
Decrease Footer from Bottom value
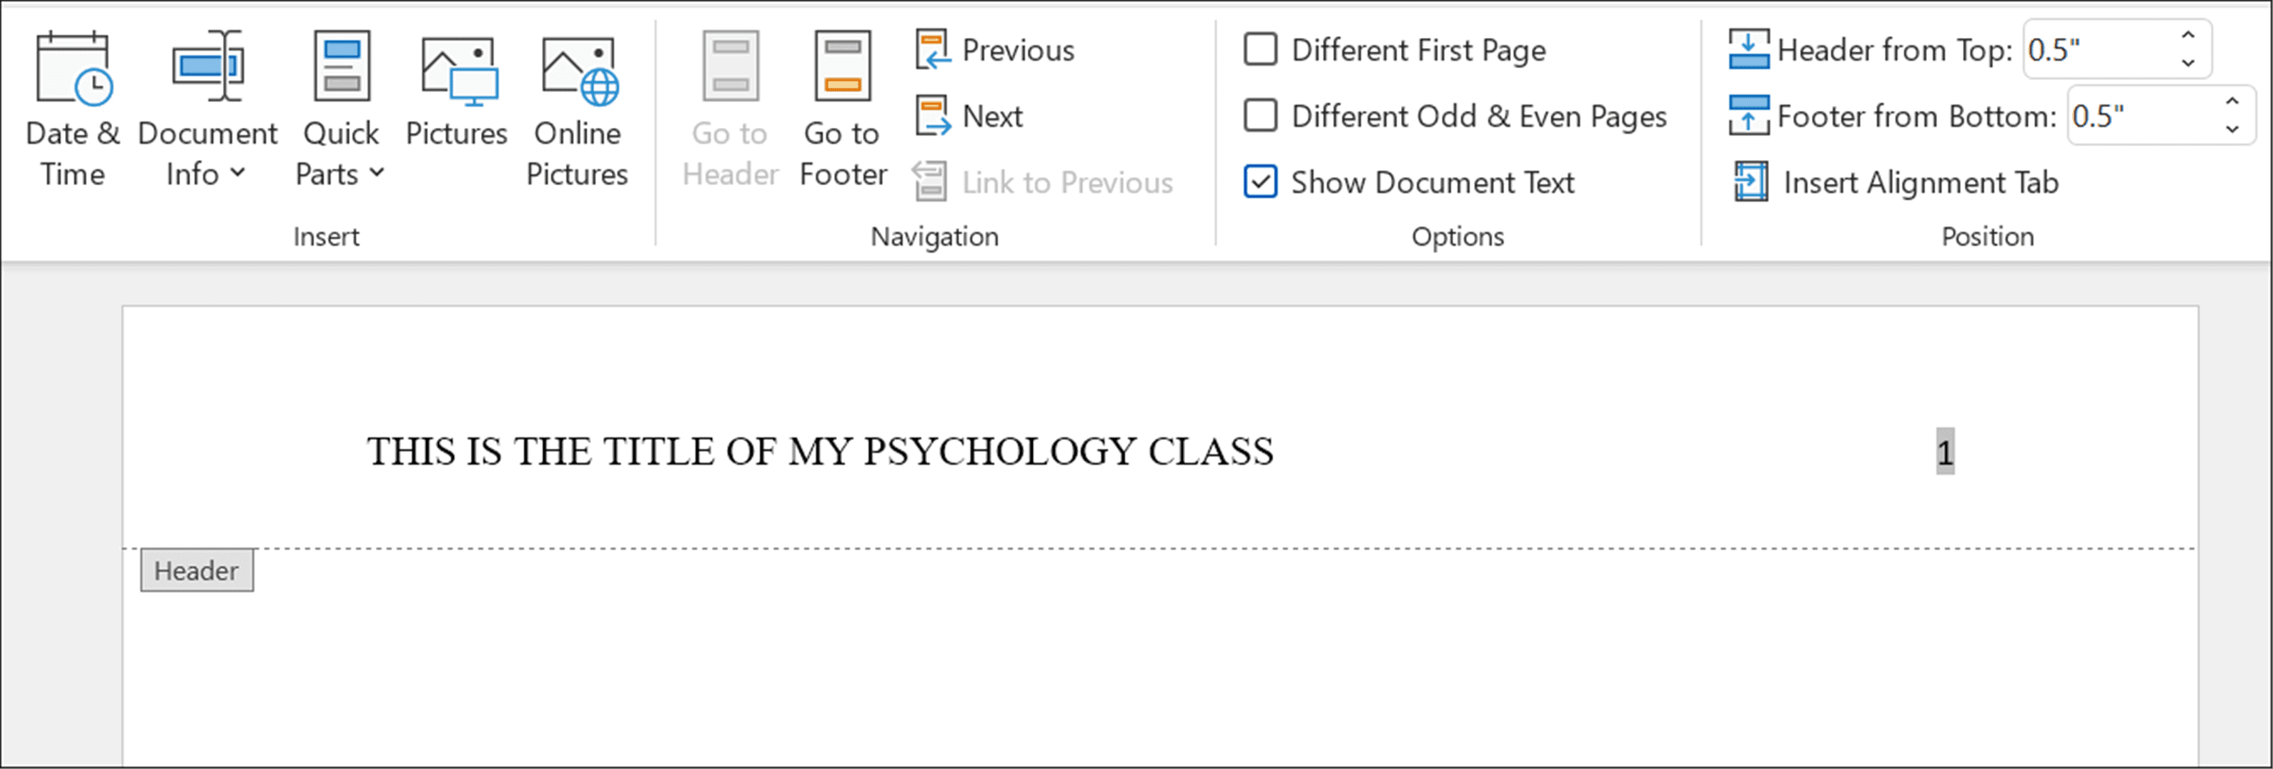[2232, 129]
